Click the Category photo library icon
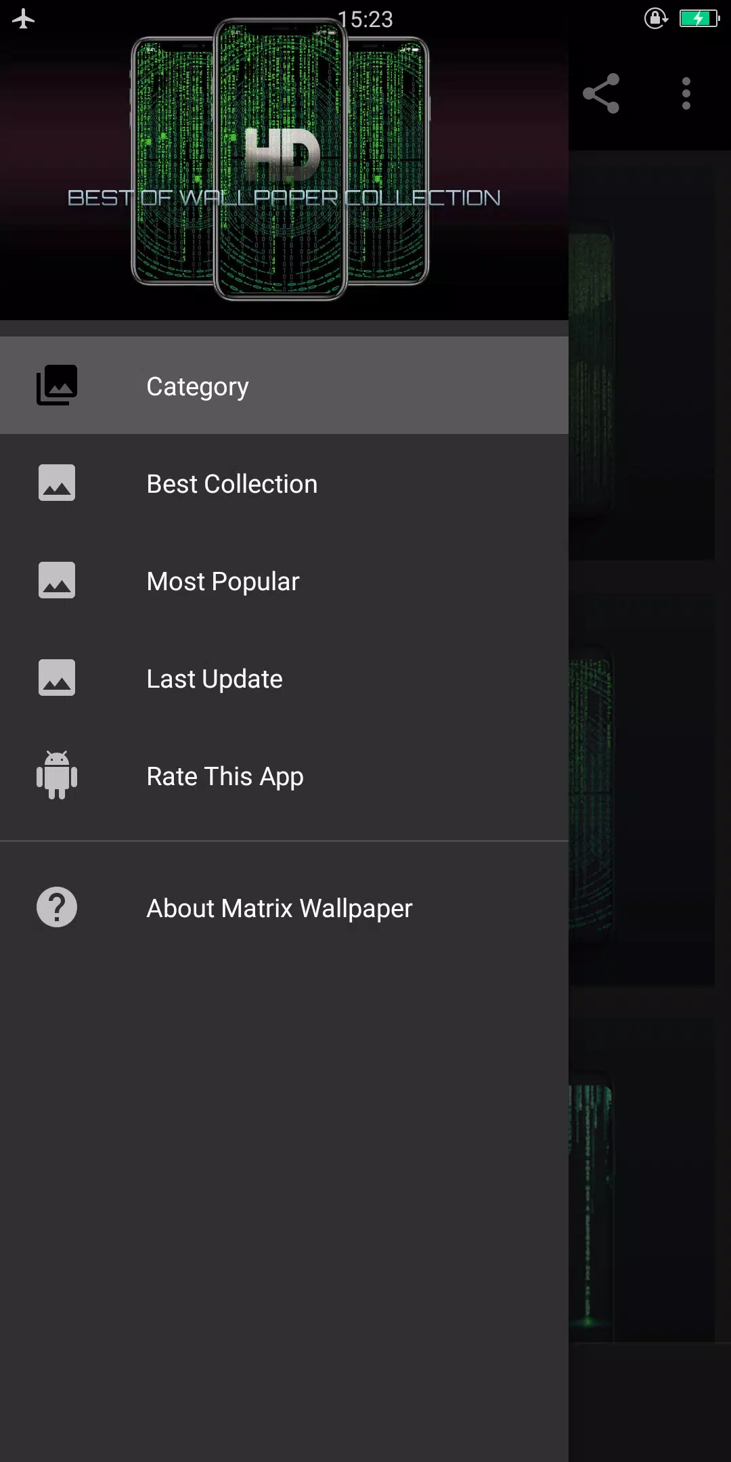 (x=57, y=385)
